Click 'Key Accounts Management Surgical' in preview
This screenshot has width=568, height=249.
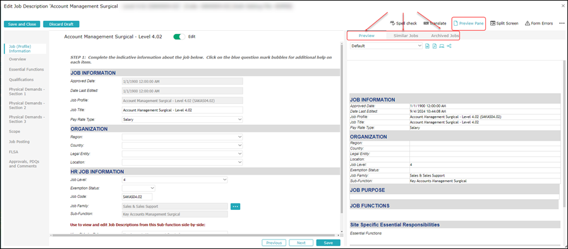(x=438, y=180)
